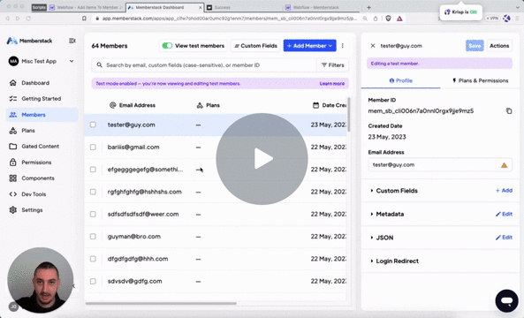Open Getting Started in sidebar

(42, 99)
